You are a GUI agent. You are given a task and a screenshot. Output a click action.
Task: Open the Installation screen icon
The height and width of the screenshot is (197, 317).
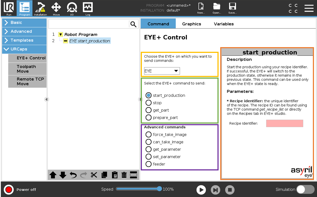[x=40, y=9]
